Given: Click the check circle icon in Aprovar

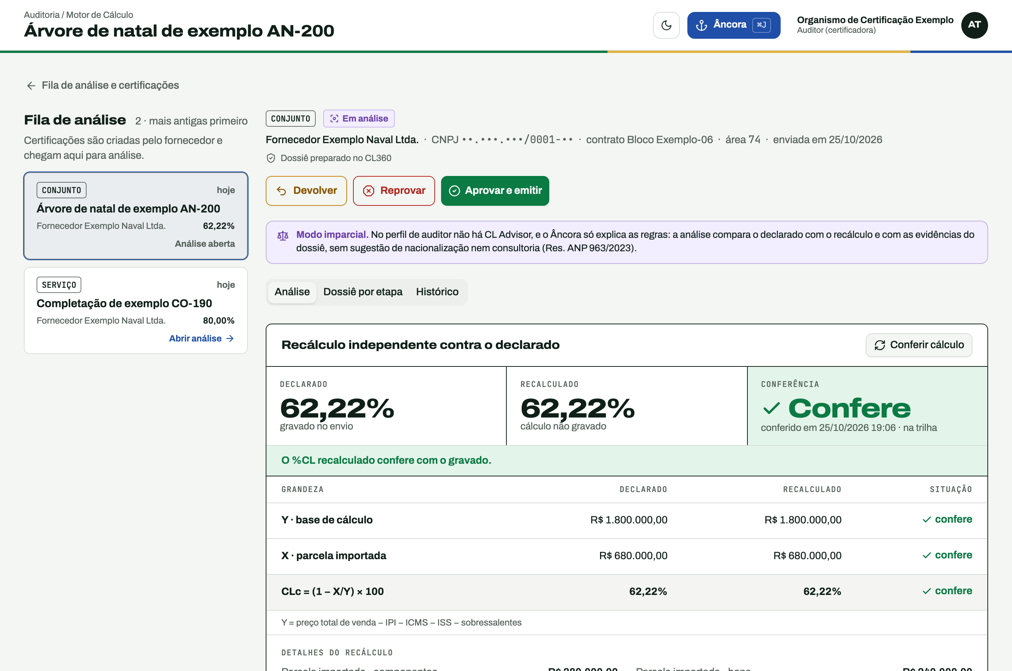Looking at the screenshot, I should (x=454, y=191).
